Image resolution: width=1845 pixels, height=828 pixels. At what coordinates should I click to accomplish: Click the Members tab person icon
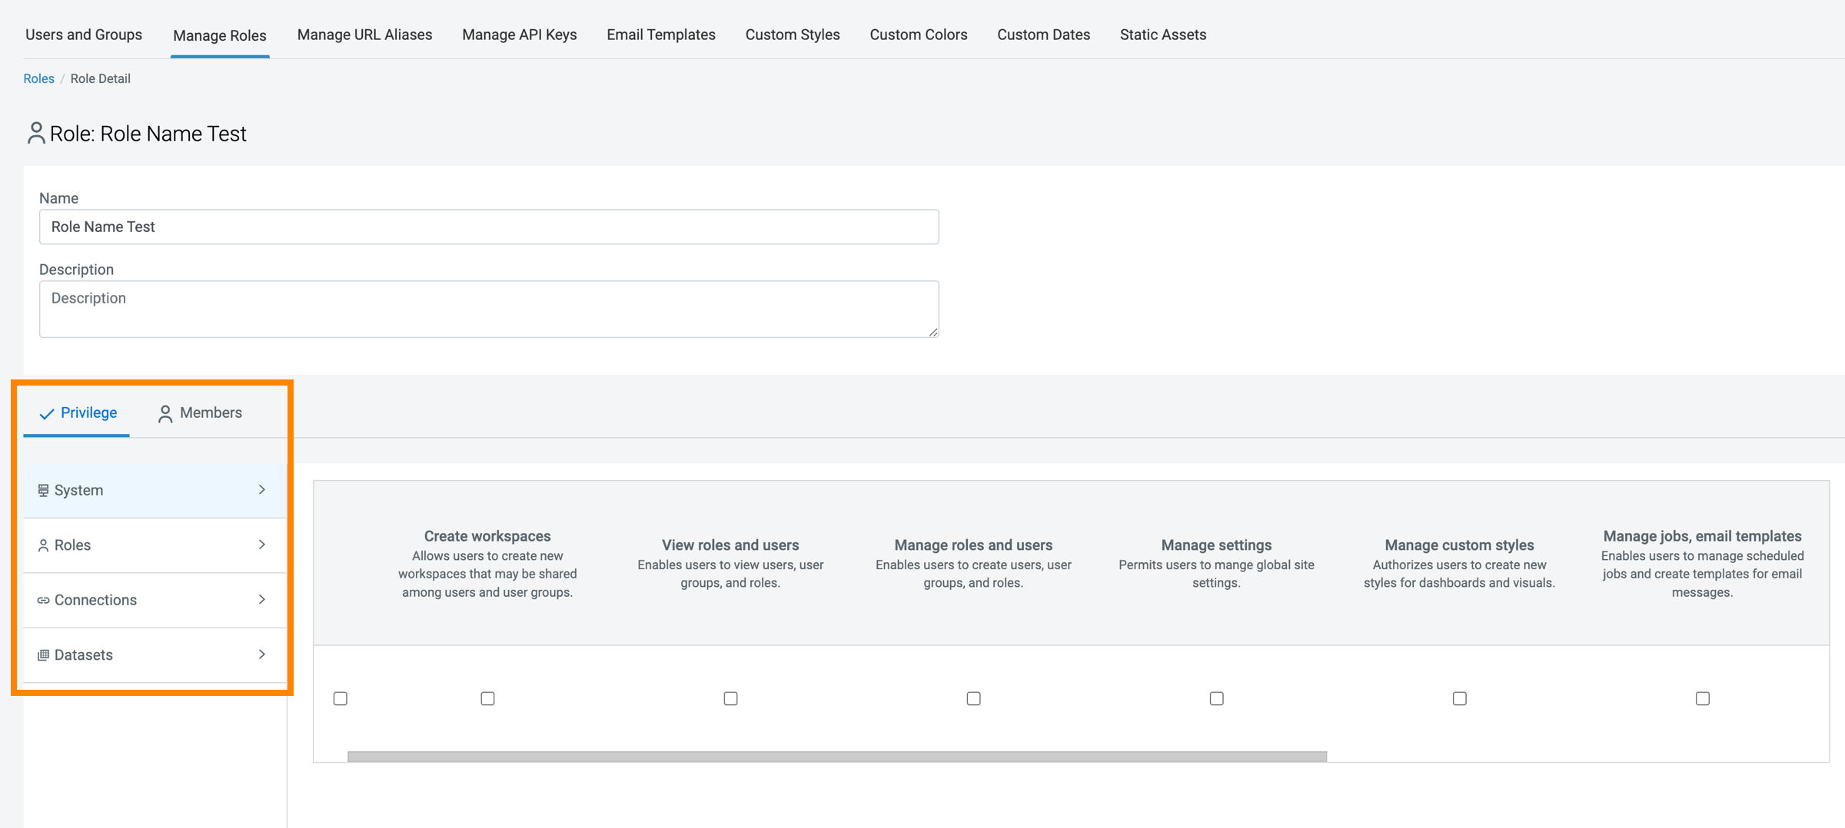[x=165, y=414]
